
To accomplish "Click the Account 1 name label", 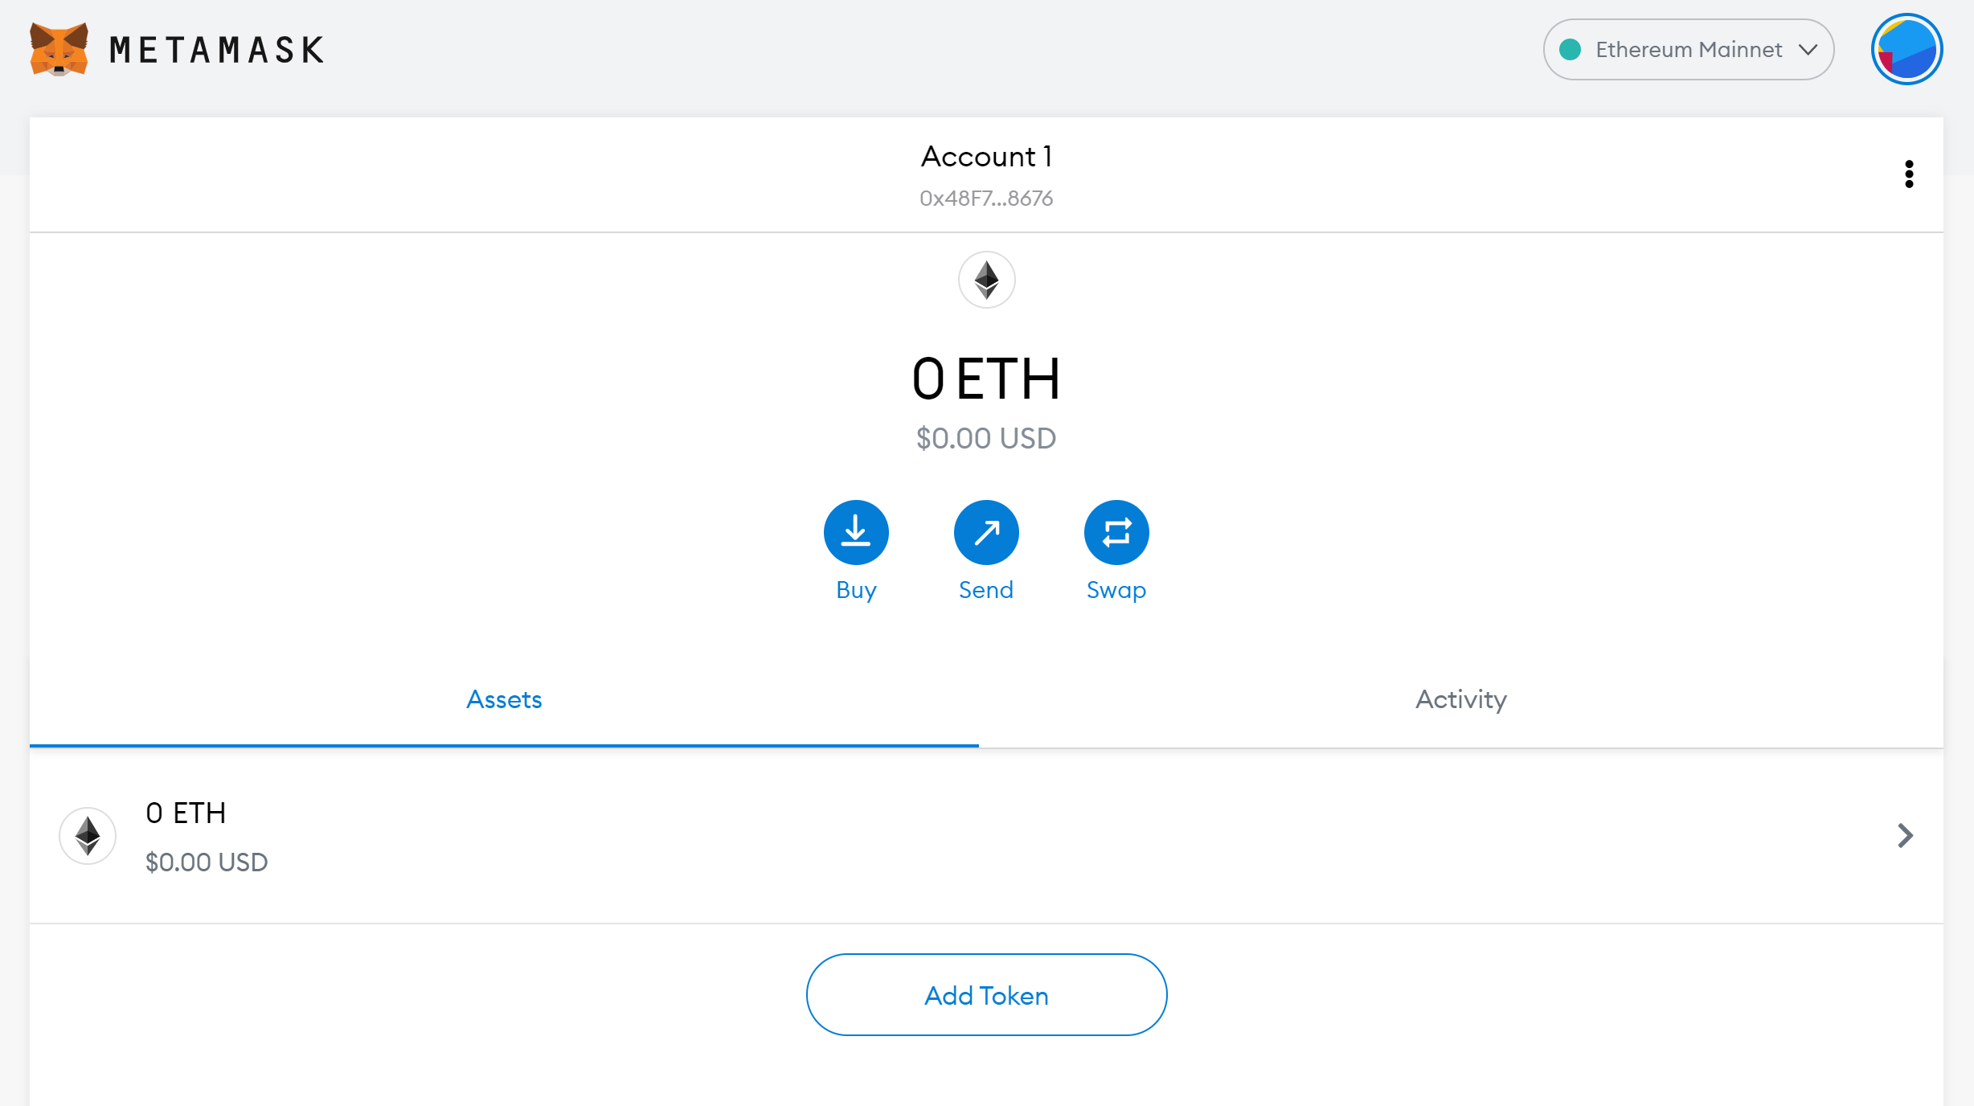I will click(986, 157).
